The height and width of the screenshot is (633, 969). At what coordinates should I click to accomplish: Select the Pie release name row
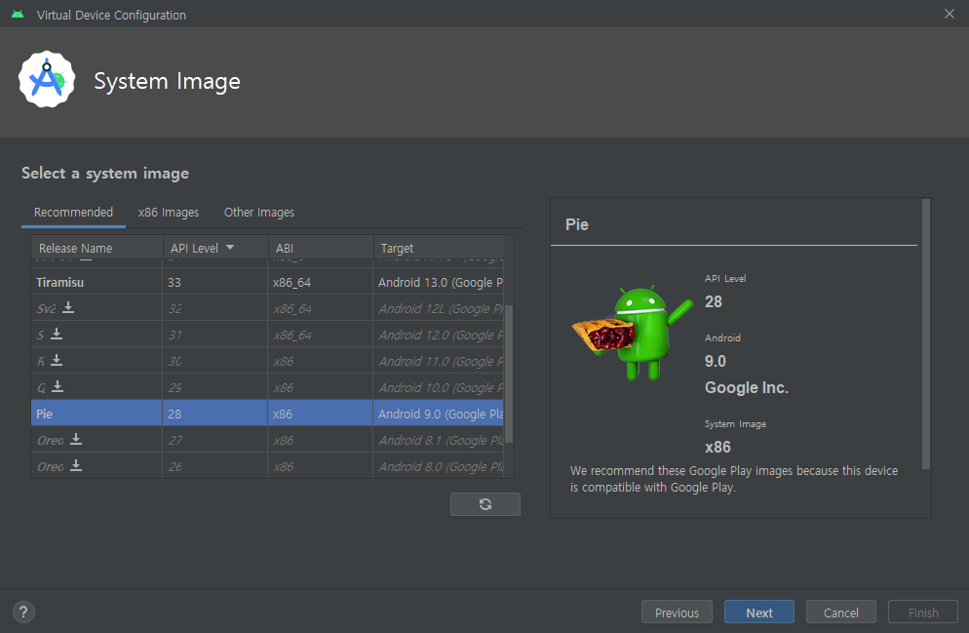[97, 414]
